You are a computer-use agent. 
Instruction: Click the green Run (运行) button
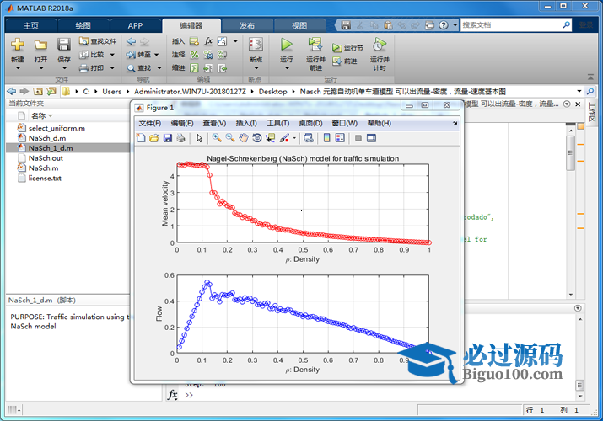[286, 45]
